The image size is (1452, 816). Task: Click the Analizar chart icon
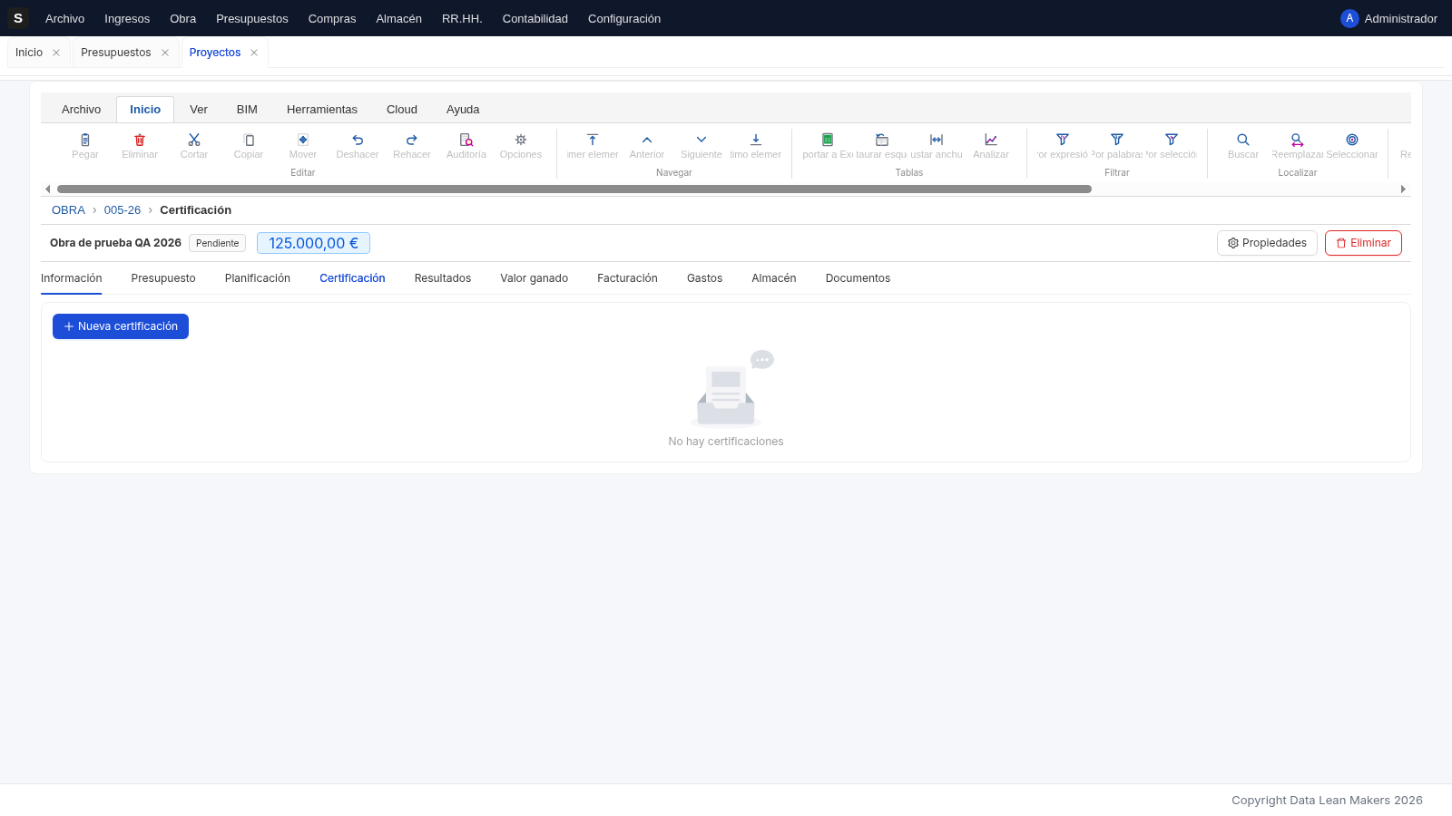(991, 140)
